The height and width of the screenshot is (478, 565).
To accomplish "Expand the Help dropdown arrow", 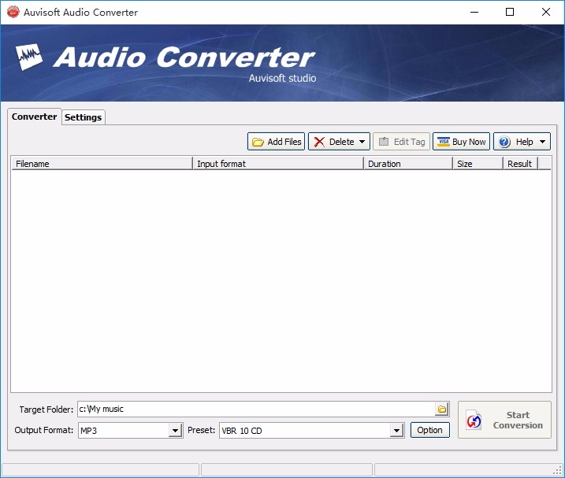I will click(542, 142).
